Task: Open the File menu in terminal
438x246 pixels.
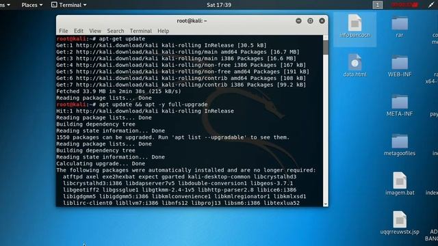Action: [64, 31]
